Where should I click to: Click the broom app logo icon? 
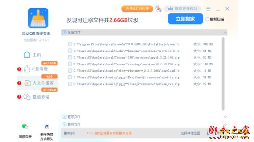point(38,18)
